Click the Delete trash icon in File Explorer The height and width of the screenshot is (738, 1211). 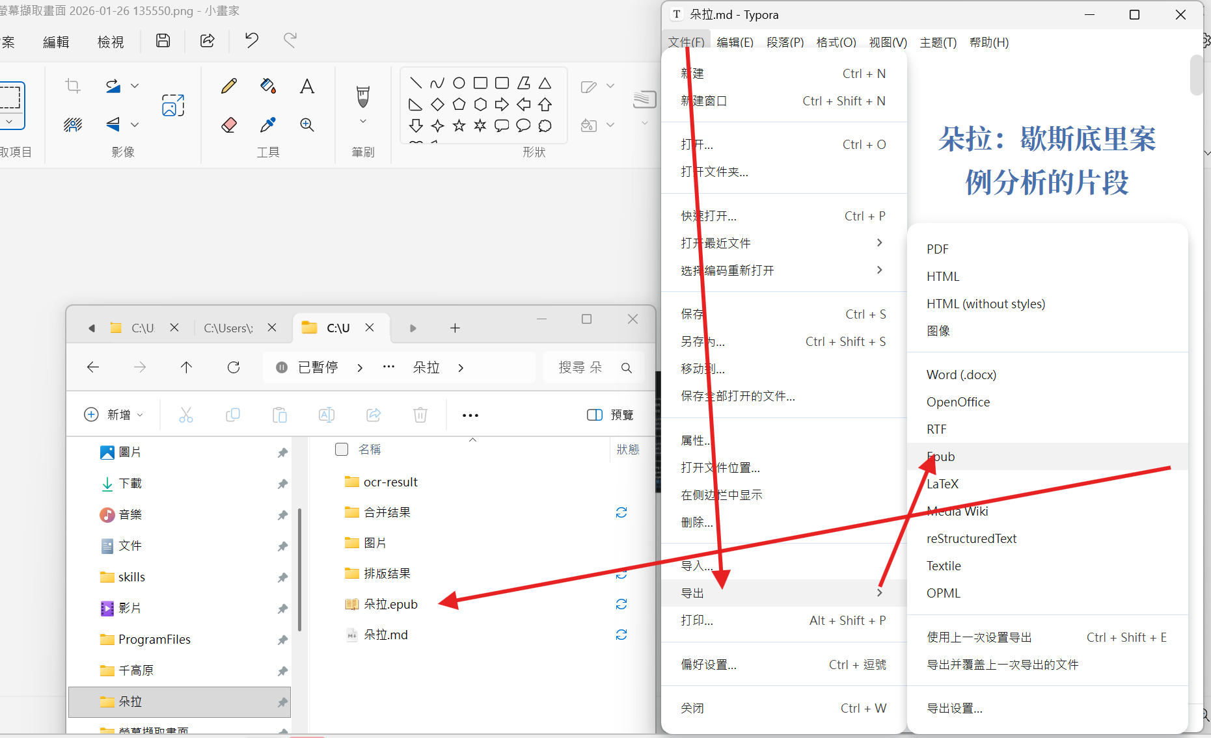point(420,415)
